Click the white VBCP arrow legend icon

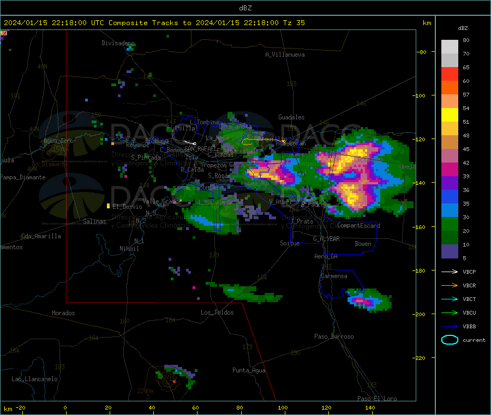450,272
